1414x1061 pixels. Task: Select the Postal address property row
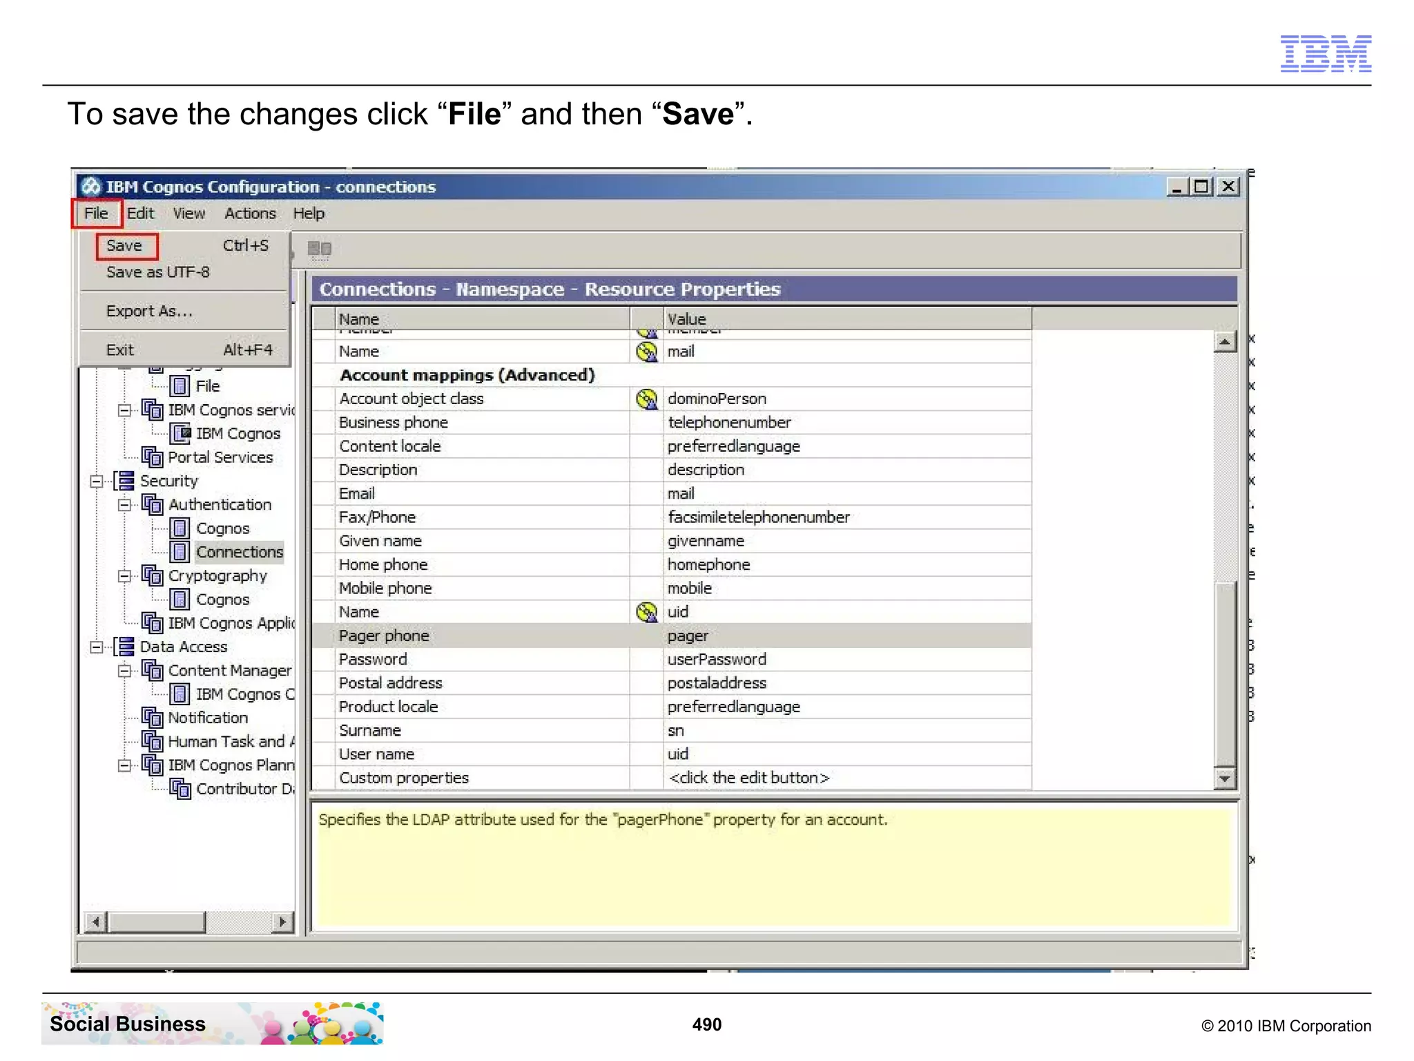tap(672, 683)
